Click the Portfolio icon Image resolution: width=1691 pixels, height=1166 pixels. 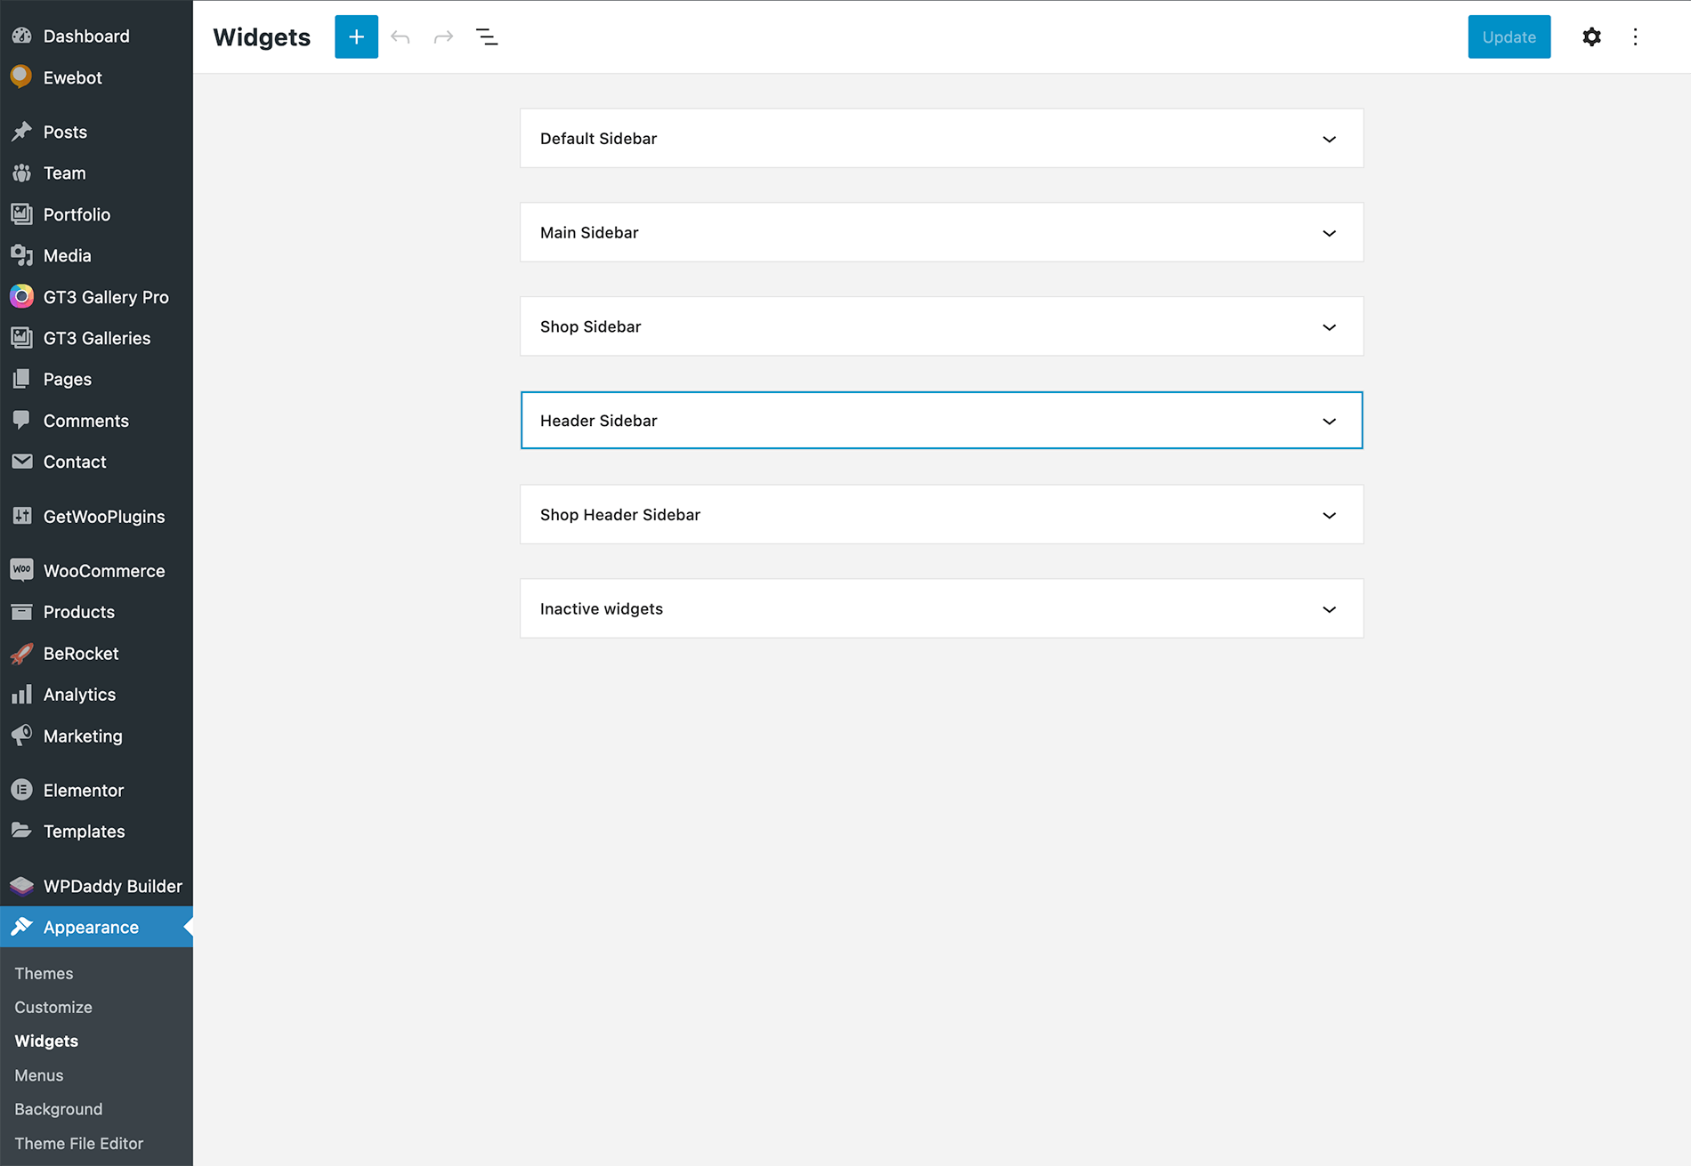[x=21, y=214]
